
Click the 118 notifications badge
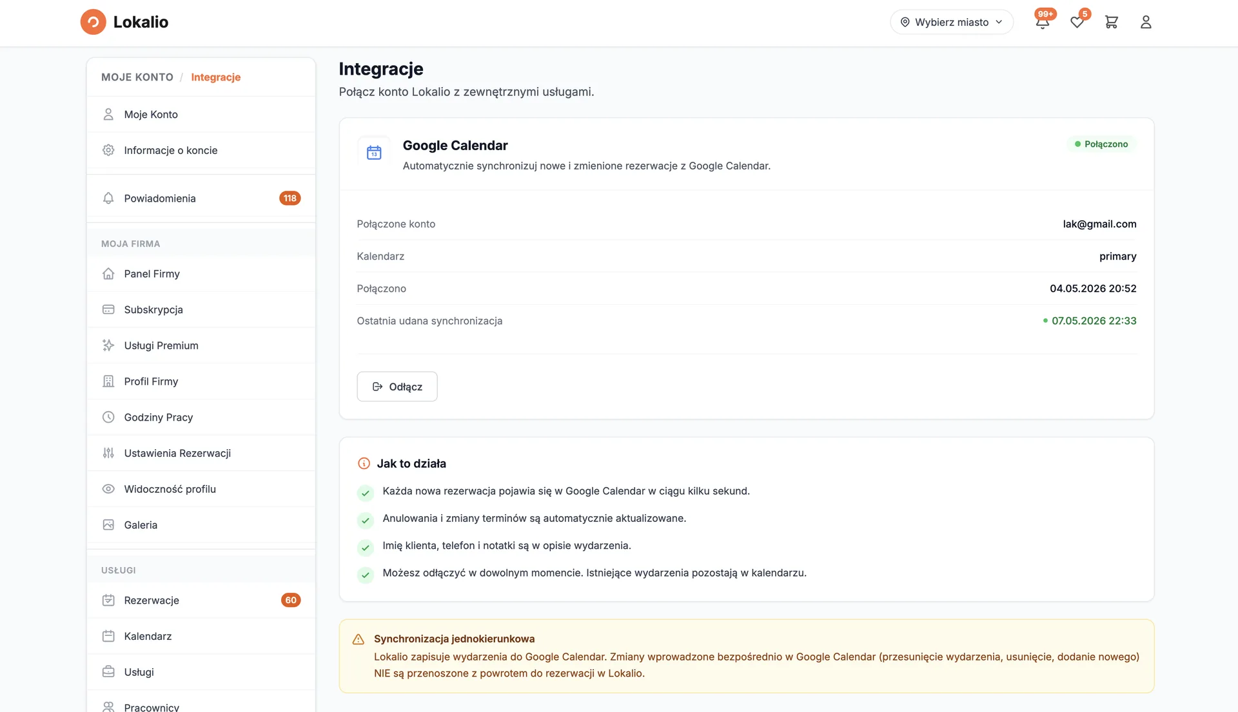tap(290, 198)
